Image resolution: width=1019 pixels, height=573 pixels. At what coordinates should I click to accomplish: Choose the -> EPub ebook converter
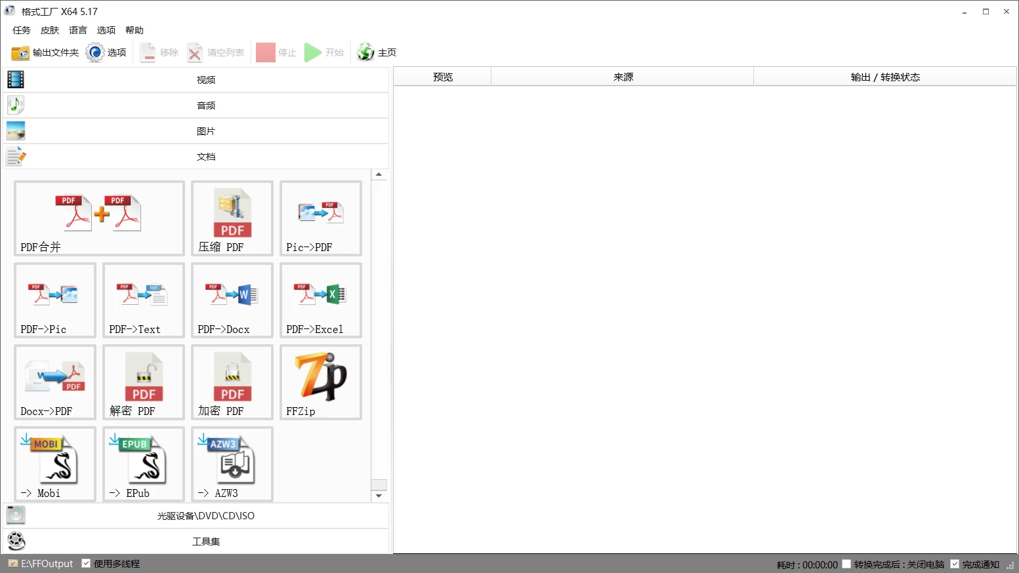click(144, 464)
